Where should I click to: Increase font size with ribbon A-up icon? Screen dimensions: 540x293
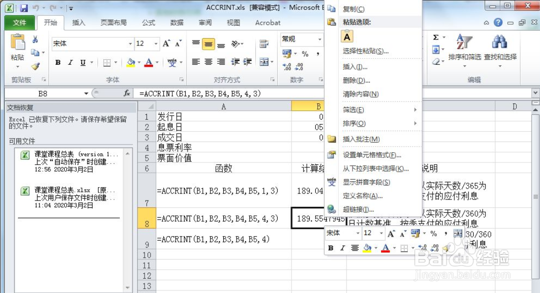[x=166, y=44]
